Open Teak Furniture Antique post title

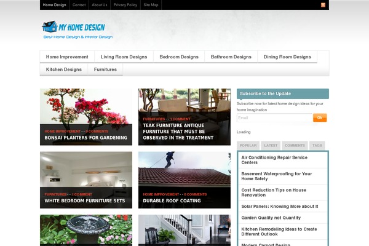tap(178, 132)
